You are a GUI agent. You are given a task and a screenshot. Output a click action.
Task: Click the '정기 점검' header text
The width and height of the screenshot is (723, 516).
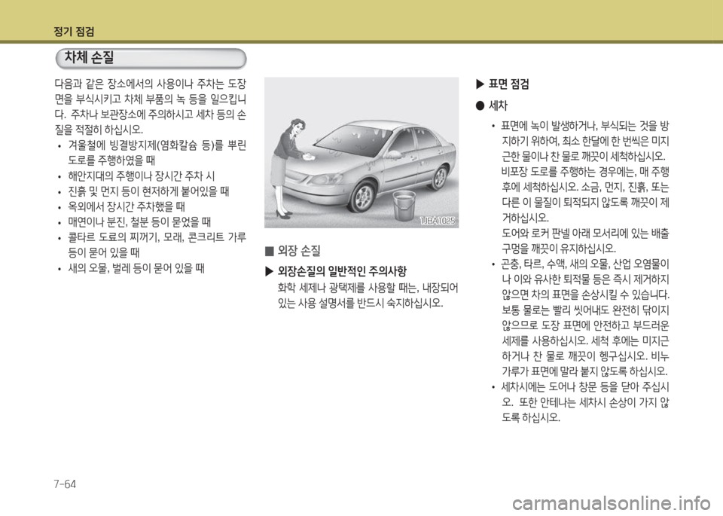coord(75,32)
